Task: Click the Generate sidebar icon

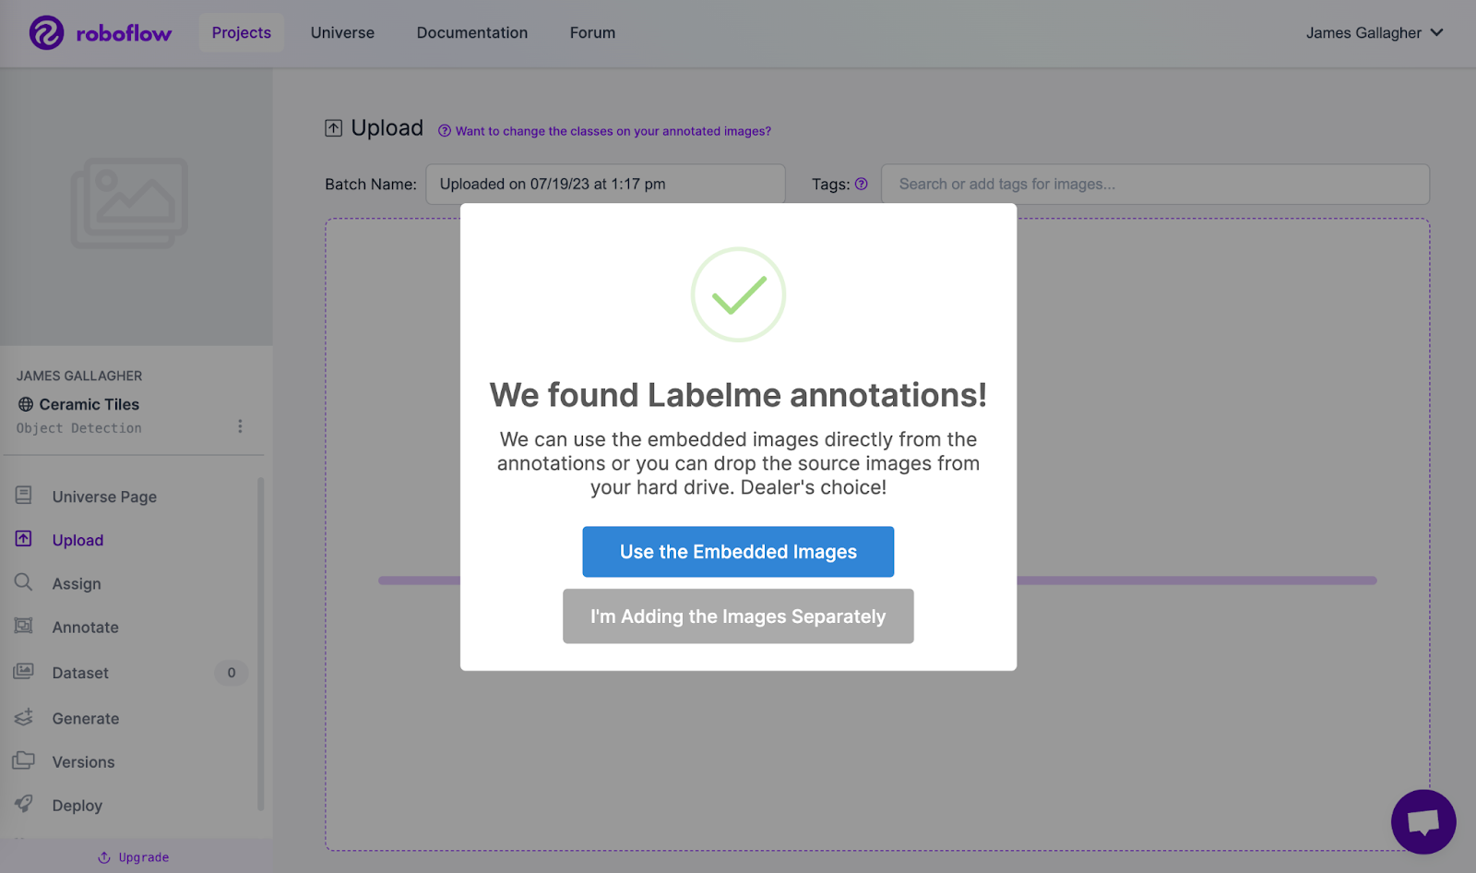Action: pyautogui.click(x=24, y=717)
